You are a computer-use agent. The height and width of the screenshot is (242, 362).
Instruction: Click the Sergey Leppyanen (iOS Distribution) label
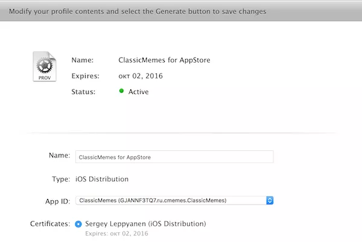(x=145, y=224)
